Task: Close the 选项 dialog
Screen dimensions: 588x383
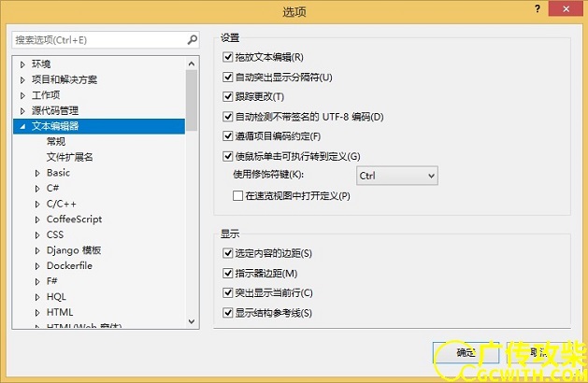Action: [x=566, y=9]
